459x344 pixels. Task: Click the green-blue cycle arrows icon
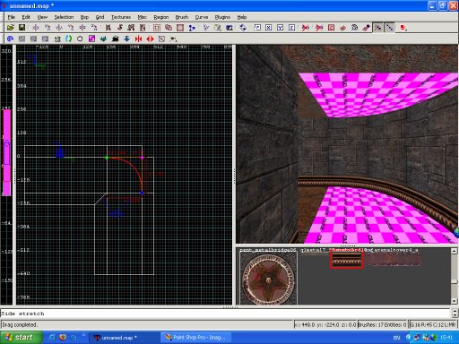pyautogui.click(x=68, y=39)
